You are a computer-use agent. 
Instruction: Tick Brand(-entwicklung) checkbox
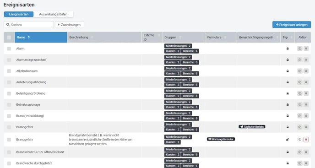[x=9, y=116]
